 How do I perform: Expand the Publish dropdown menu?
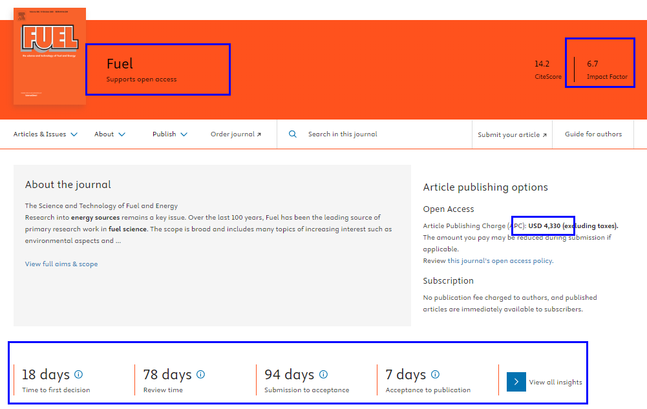point(170,134)
